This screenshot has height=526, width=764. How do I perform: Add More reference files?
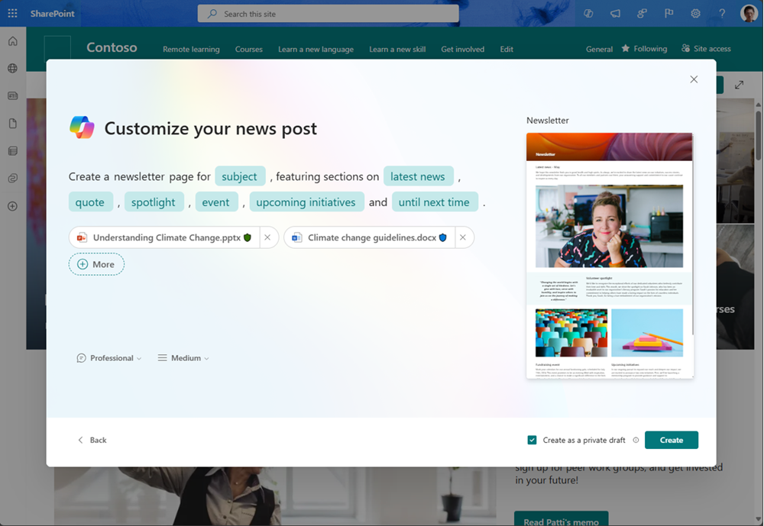tap(96, 264)
